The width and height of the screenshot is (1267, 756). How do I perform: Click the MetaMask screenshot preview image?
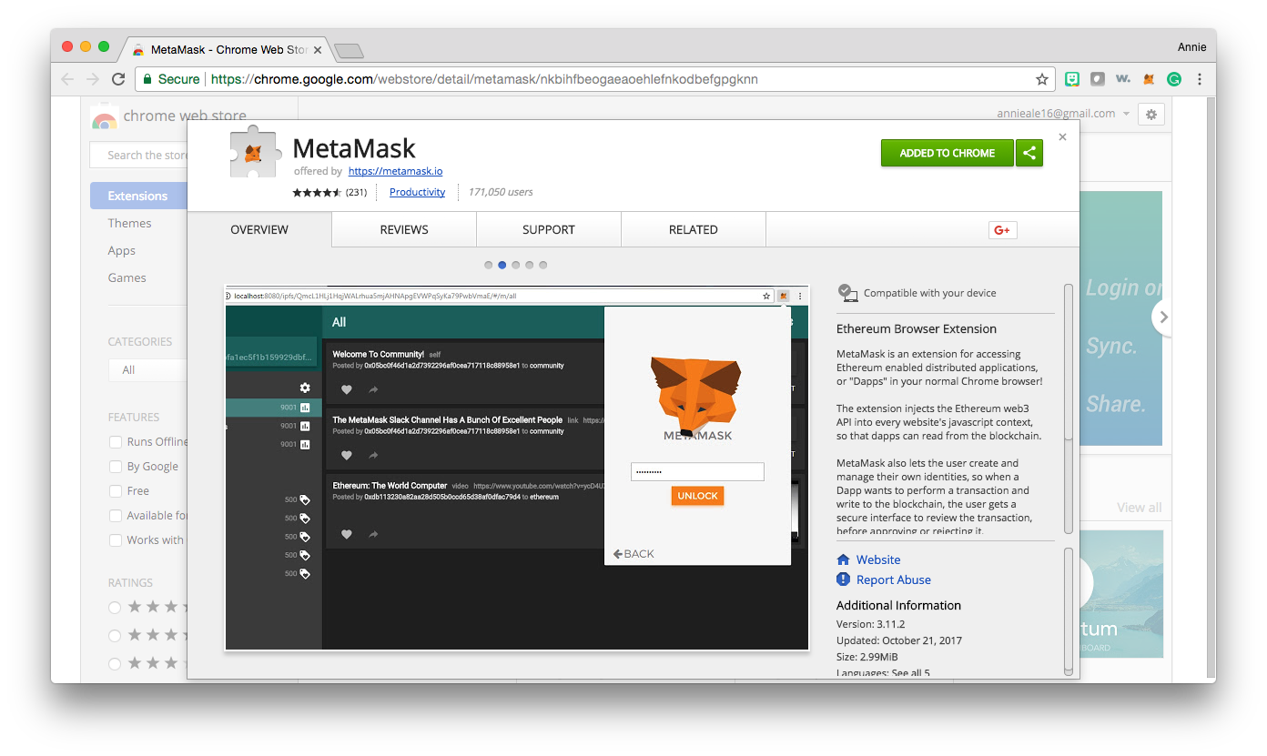pyautogui.click(x=517, y=468)
